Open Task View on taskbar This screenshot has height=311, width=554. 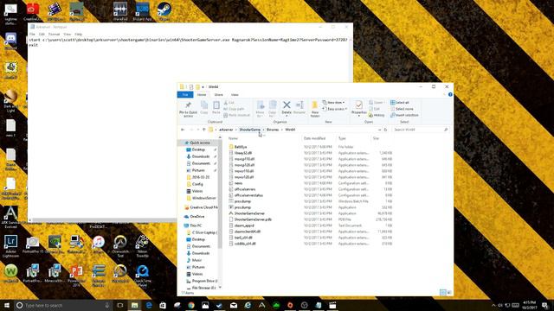pyautogui.click(x=120, y=305)
